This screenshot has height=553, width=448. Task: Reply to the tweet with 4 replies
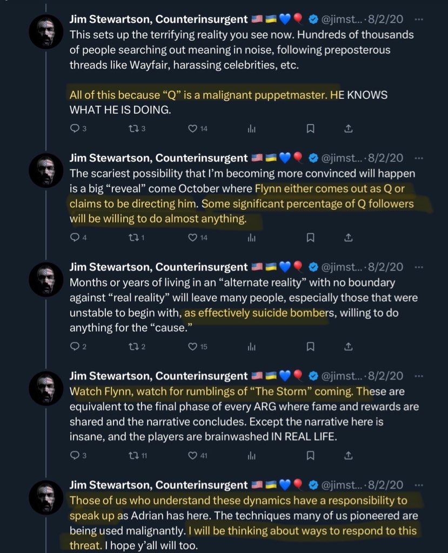click(x=78, y=238)
